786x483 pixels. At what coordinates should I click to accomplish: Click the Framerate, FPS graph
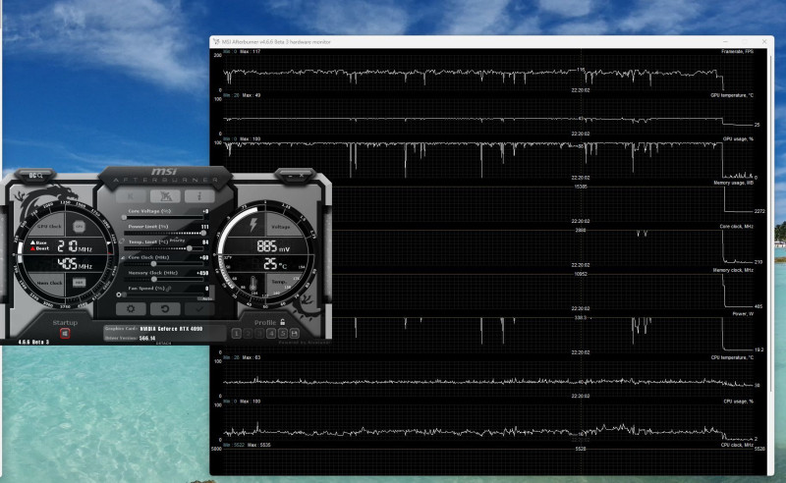tap(488, 72)
